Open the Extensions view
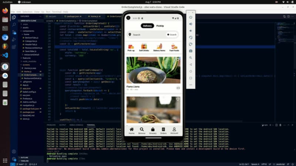The height and width of the screenshot is (166, 296). 14,47
